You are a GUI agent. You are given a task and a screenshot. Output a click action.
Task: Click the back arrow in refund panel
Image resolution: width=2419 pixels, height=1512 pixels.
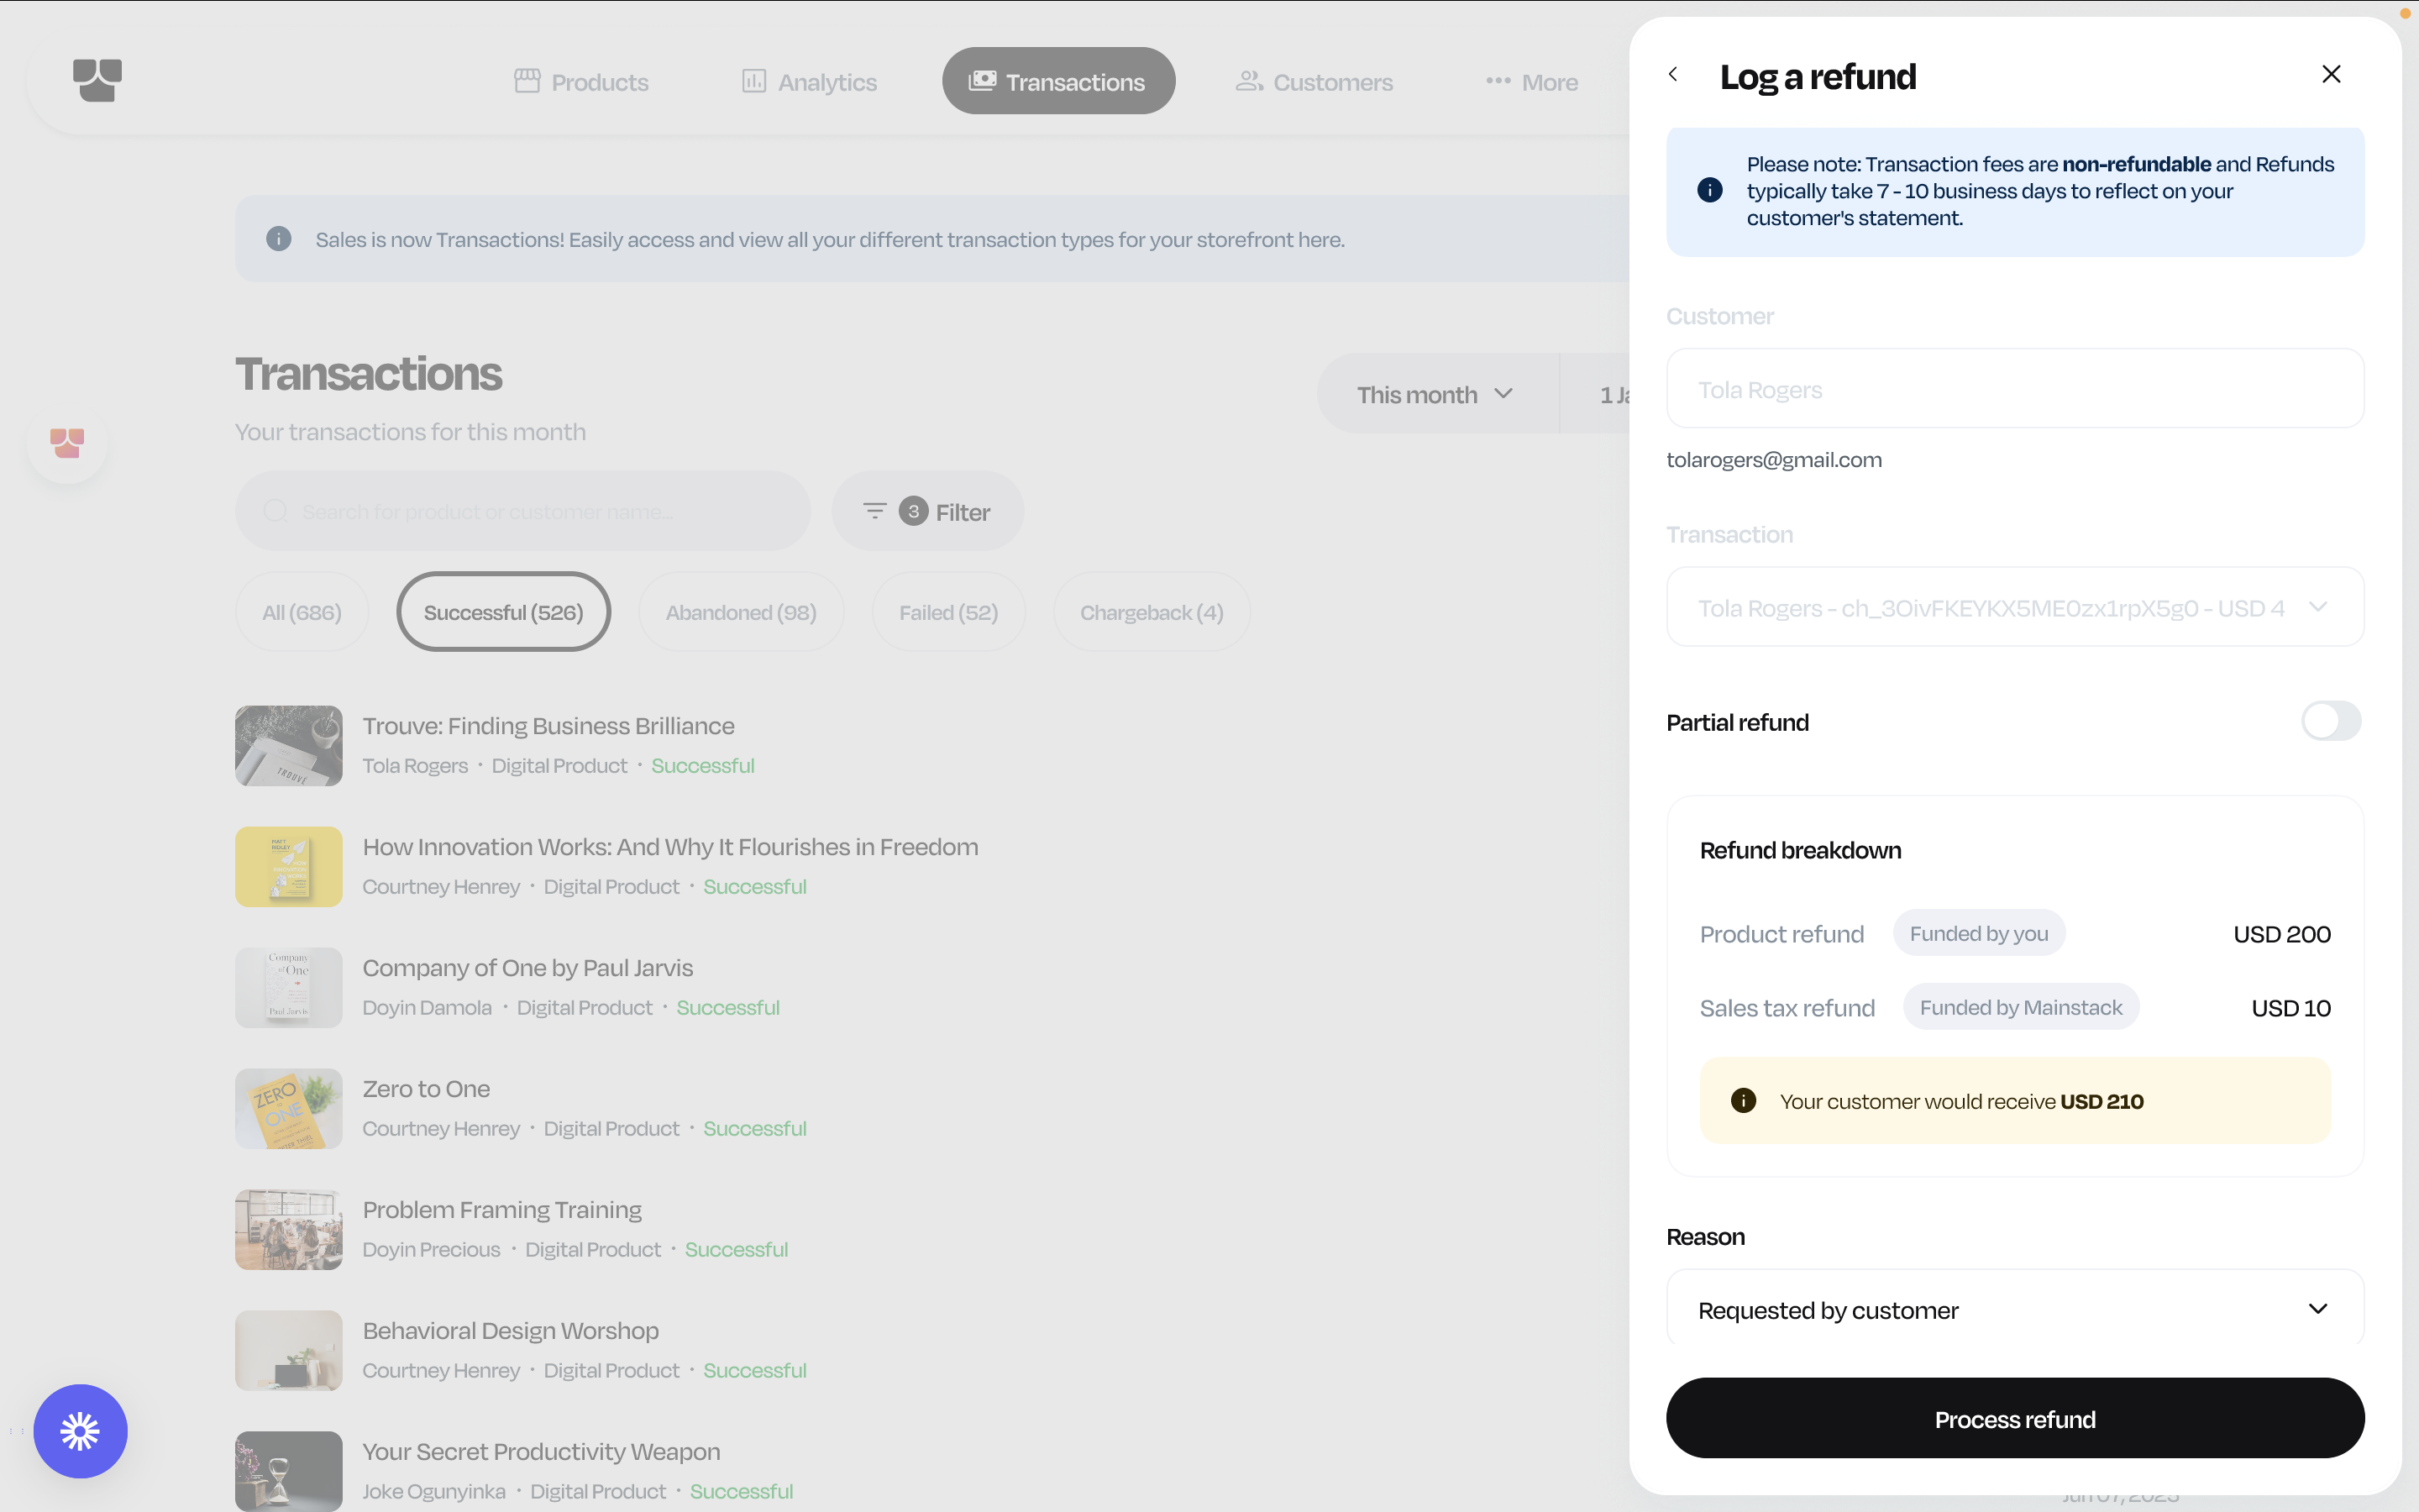click(x=1673, y=75)
